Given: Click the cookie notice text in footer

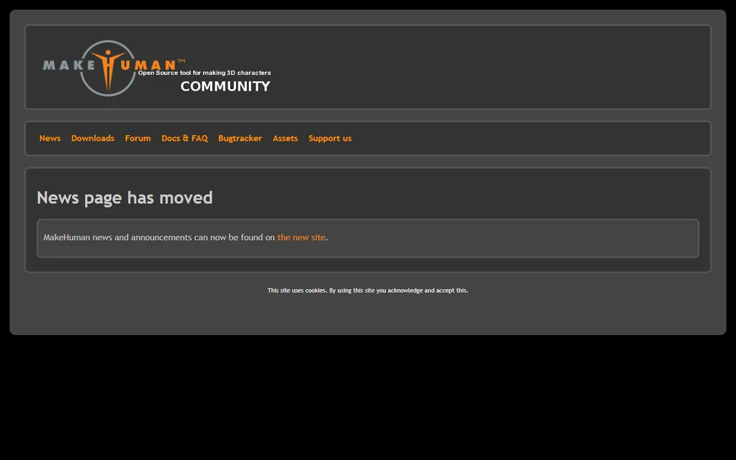Looking at the screenshot, I should click(367, 290).
